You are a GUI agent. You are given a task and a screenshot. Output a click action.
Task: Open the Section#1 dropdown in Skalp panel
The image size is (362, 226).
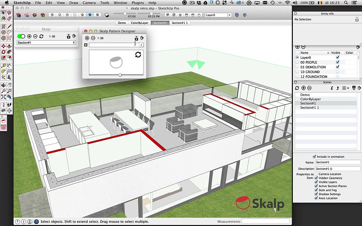pyautogui.click(x=46, y=42)
